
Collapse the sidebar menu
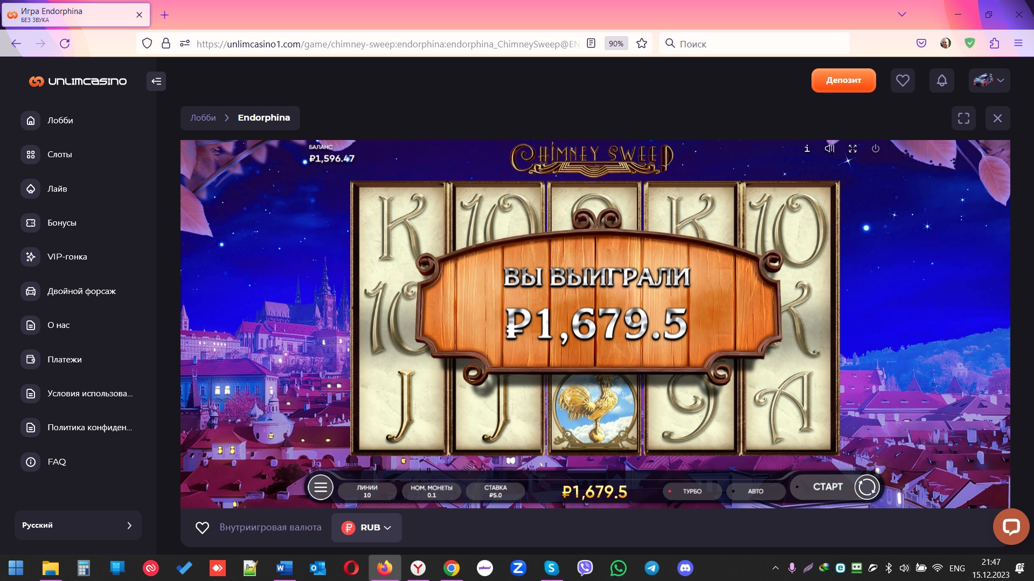click(156, 81)
